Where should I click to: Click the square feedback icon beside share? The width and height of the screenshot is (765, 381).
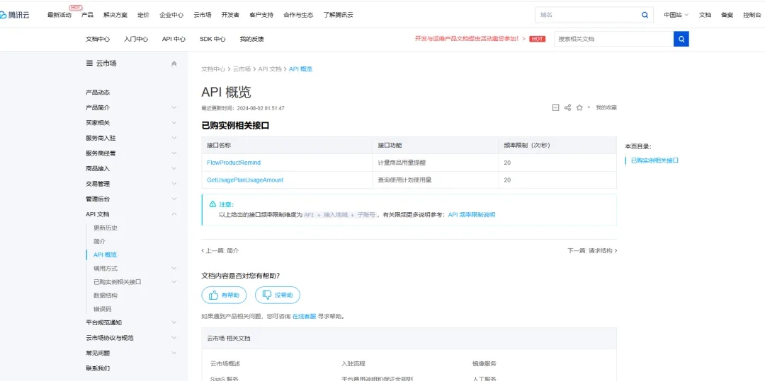(x=555, y=107)
